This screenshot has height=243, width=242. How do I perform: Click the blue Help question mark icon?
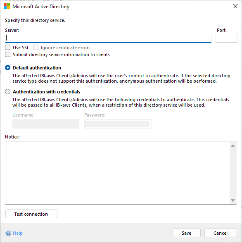tap(8, 233)
